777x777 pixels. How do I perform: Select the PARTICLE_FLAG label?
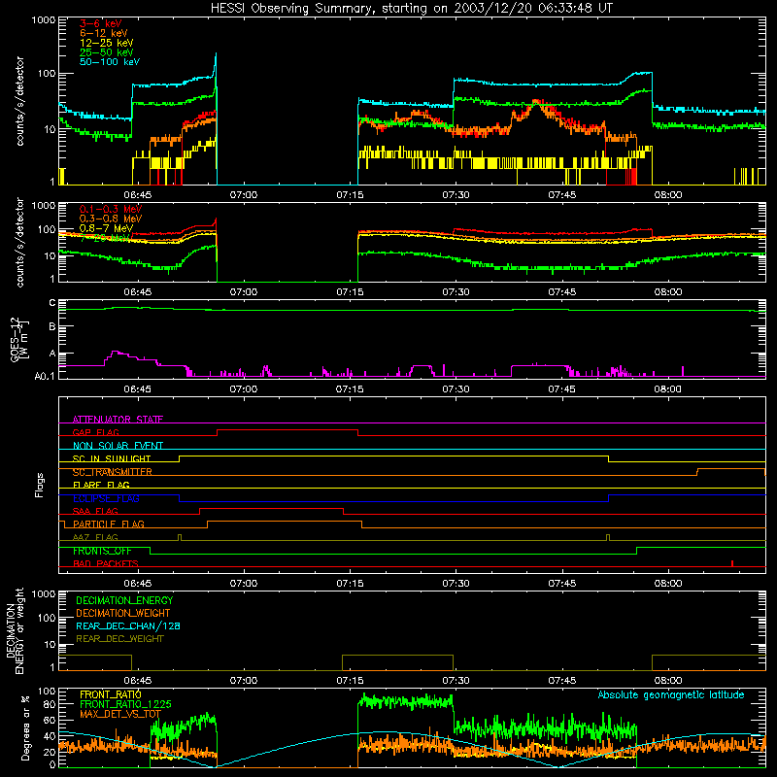(x=108, y=524)
